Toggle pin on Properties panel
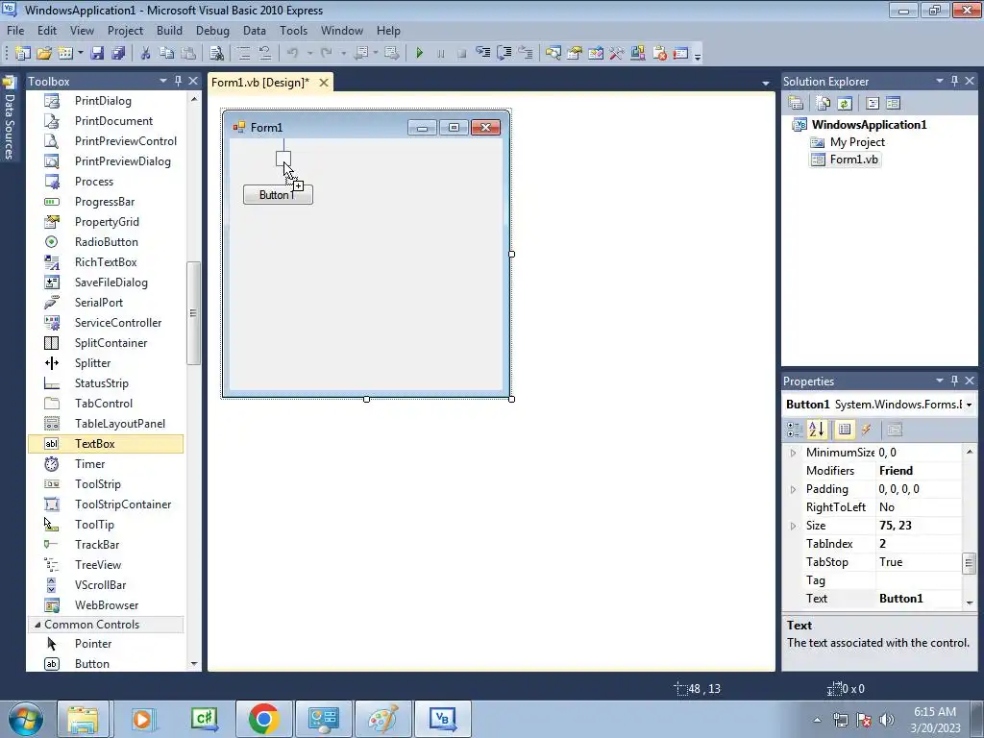 pyautogui.click(x=954, y=381)
